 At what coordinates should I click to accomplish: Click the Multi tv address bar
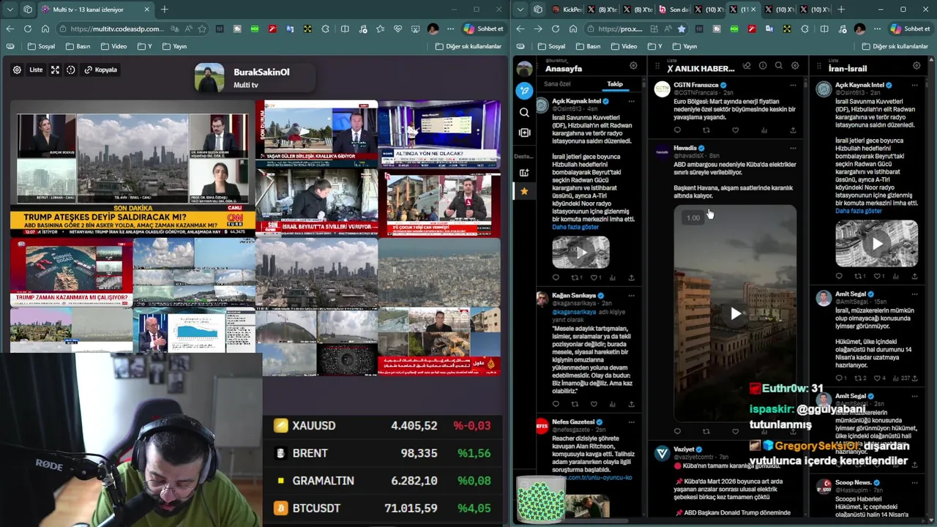click(x=132, y=29)
